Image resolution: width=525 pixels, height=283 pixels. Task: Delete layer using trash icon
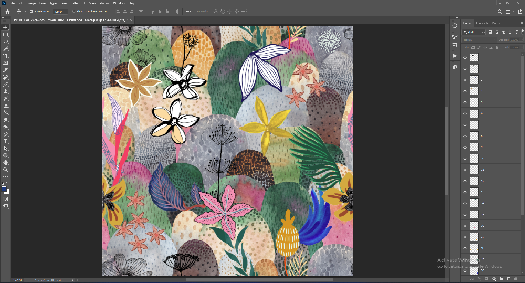tap(516, 279)
